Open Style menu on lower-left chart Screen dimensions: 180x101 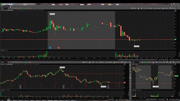[102, 62]
